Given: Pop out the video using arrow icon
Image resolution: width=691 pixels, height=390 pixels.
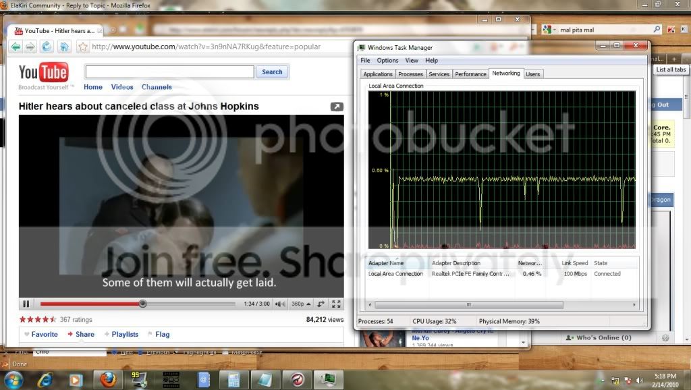Looking at the screenshot, I should (337, 107).
